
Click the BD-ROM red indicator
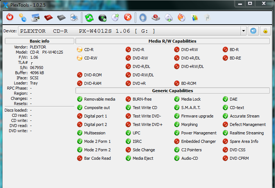click(176, 83)
